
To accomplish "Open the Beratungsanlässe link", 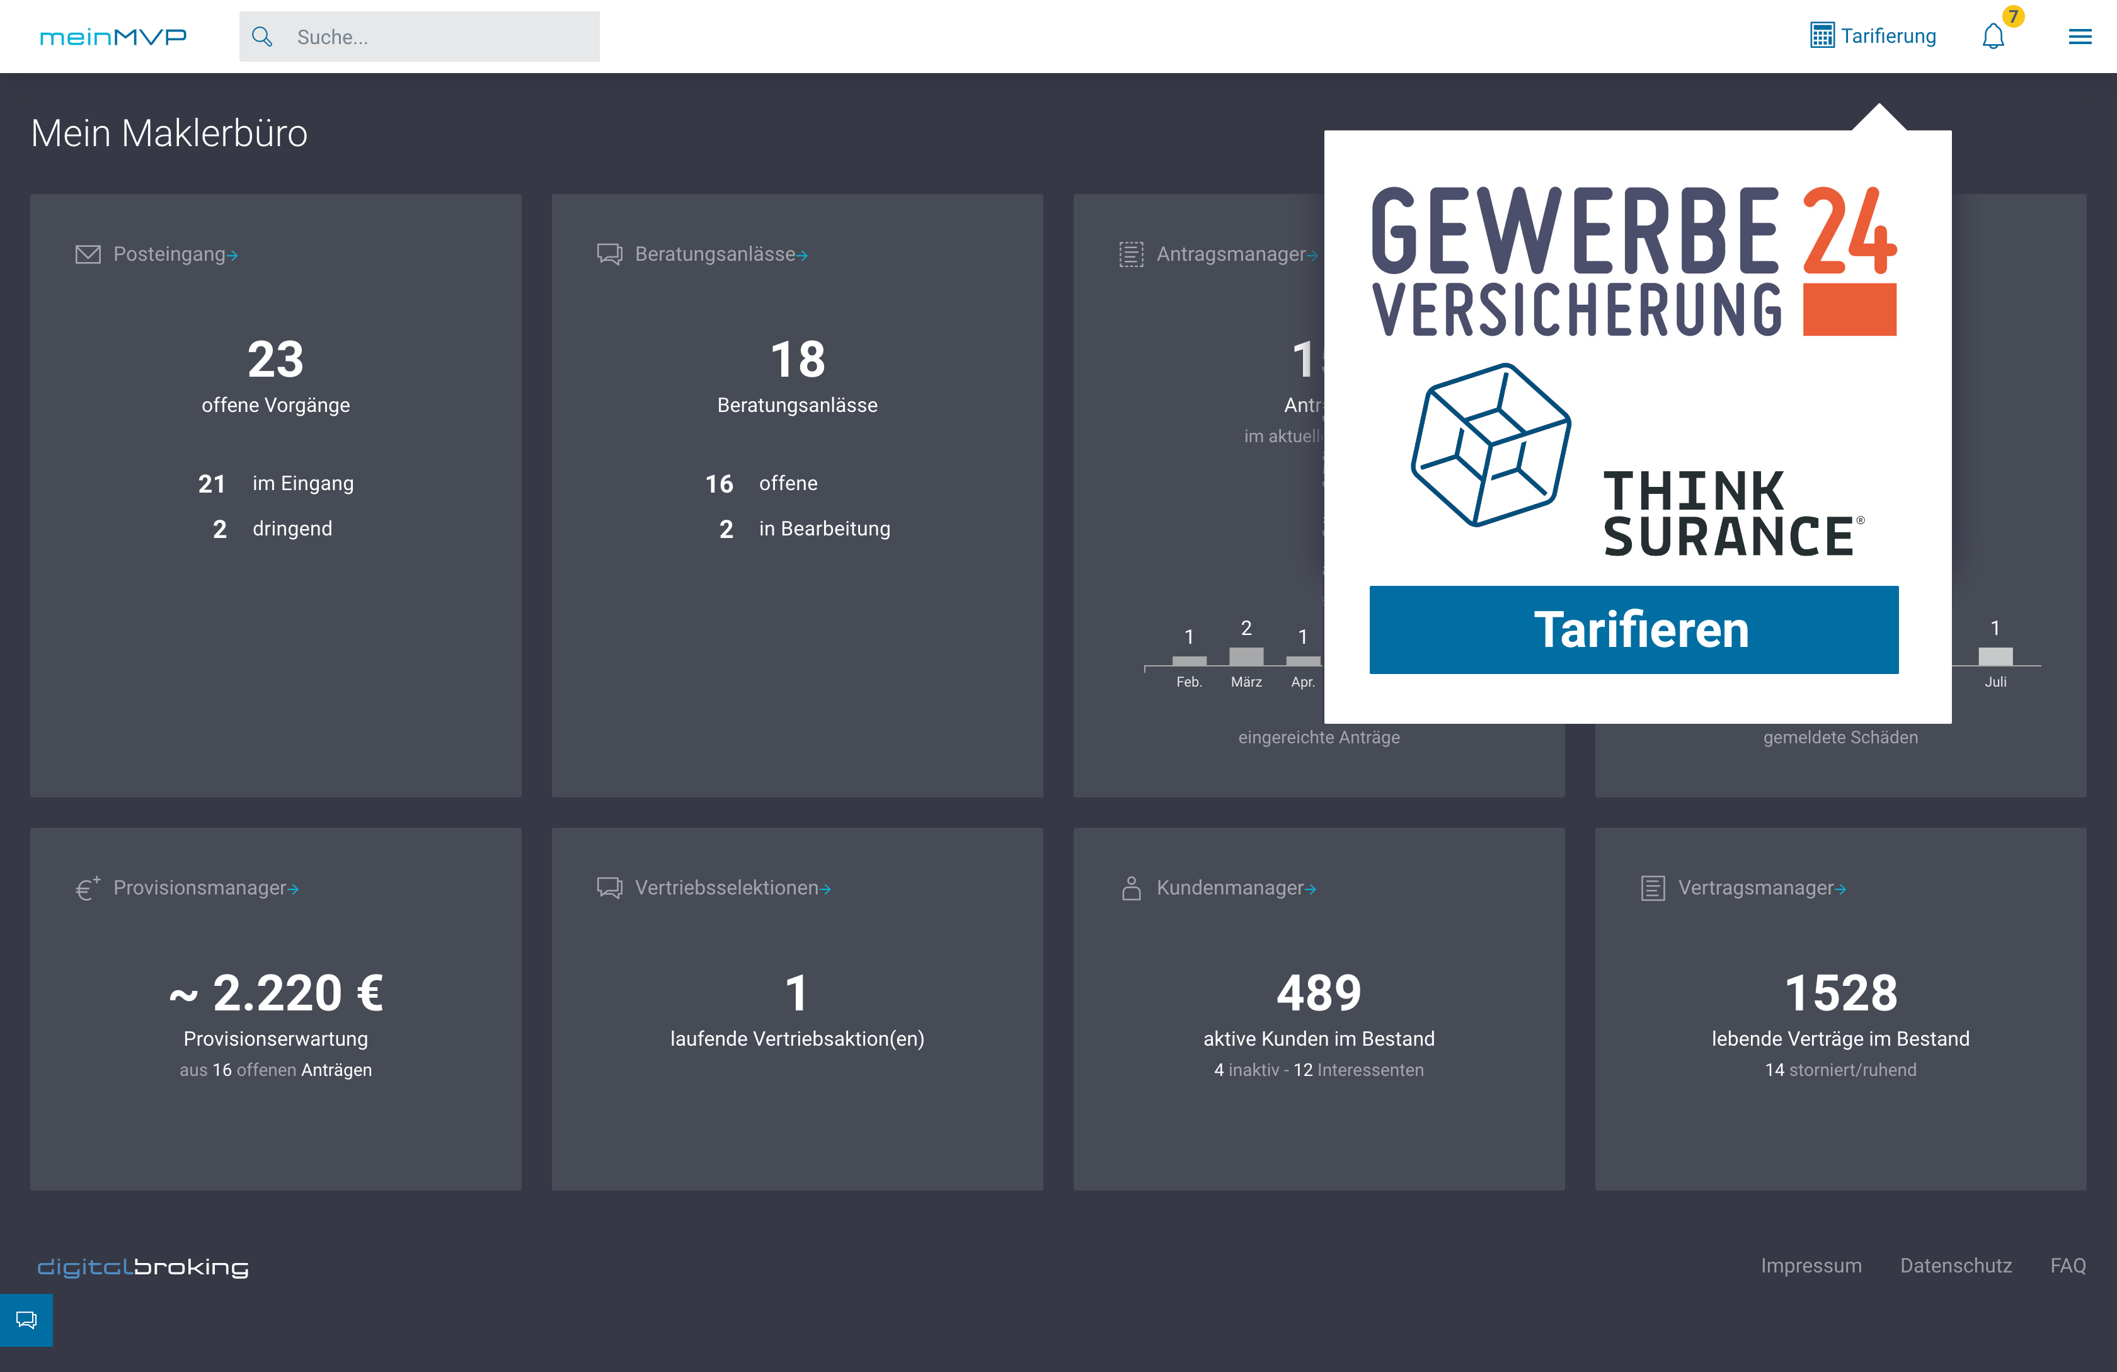I will coord(721,254).
